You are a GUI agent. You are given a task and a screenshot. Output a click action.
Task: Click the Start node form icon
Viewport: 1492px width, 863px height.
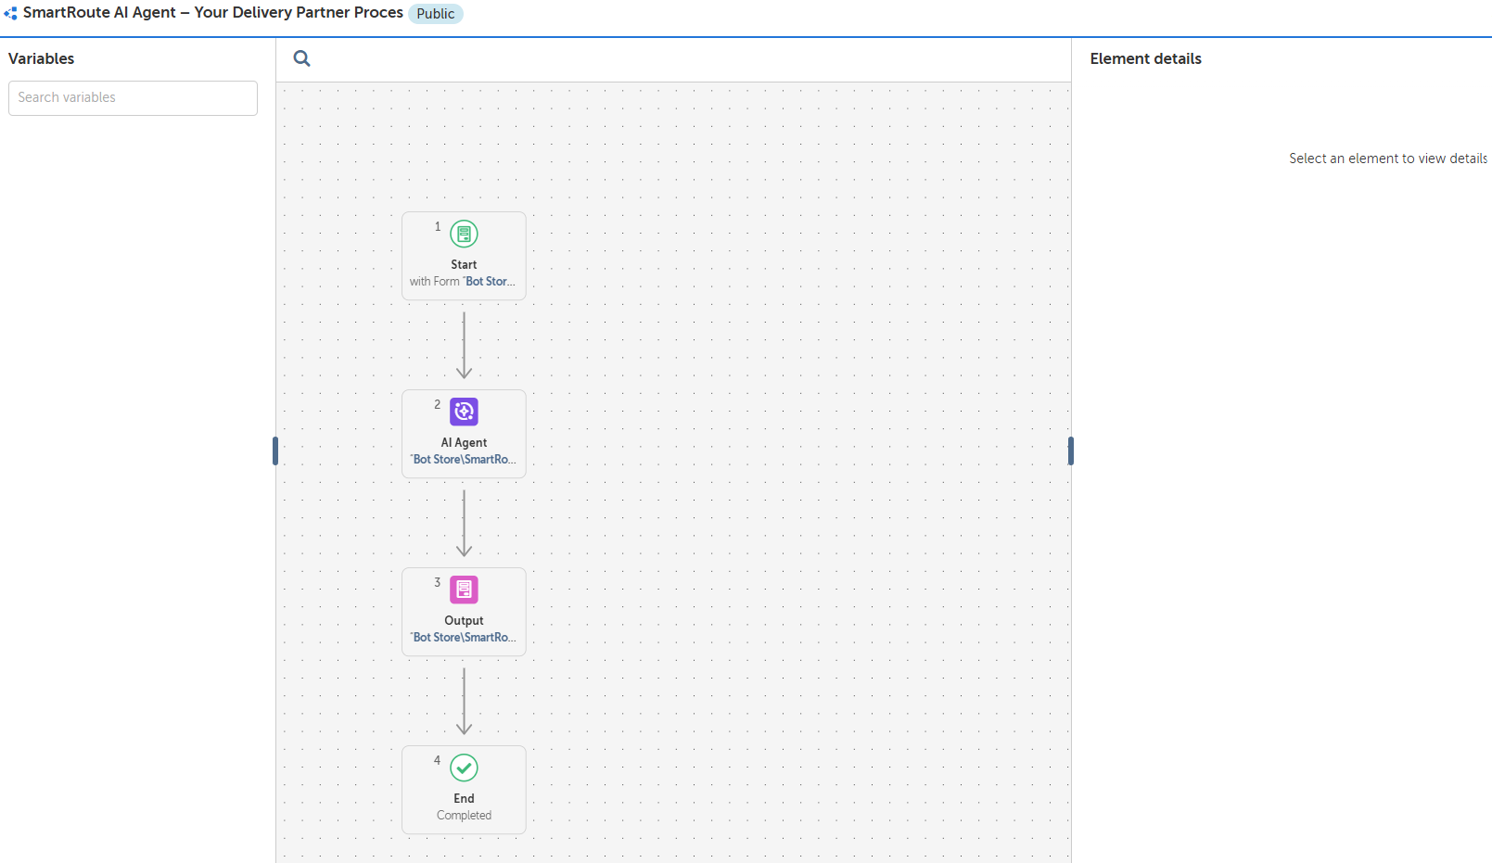point(464,235)
